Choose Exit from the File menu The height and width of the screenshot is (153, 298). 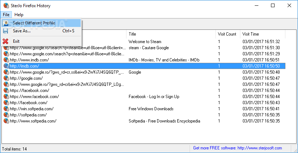[x=41, y=41]
